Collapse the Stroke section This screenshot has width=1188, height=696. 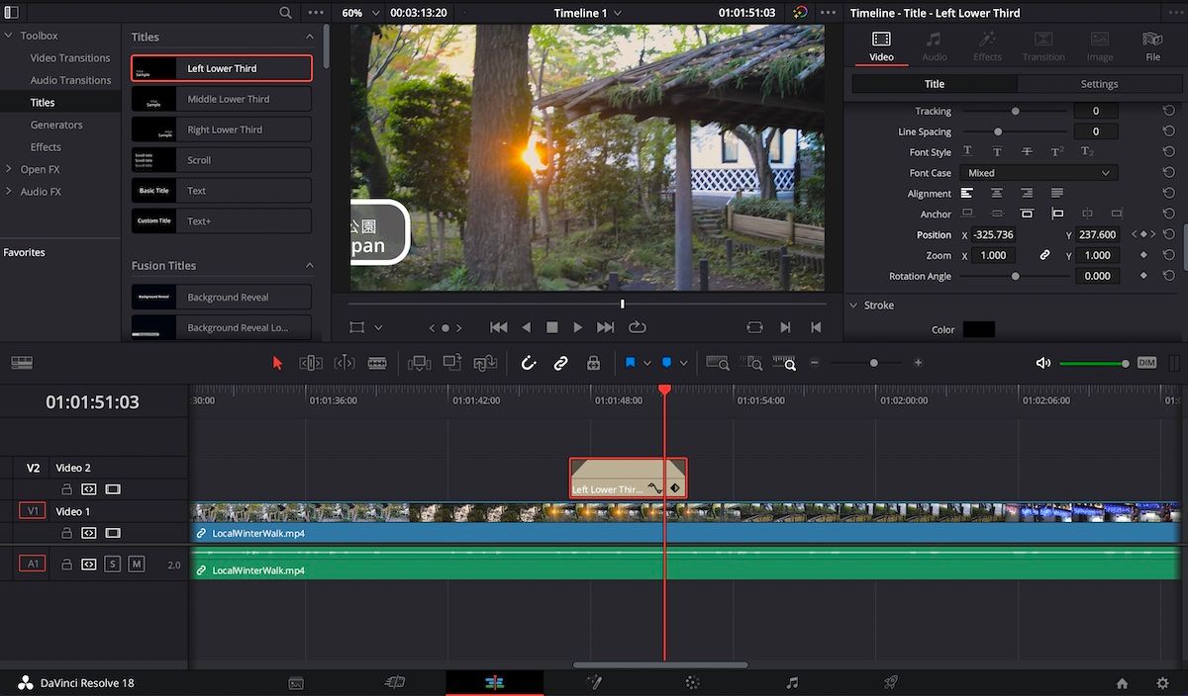coord(854,305)
